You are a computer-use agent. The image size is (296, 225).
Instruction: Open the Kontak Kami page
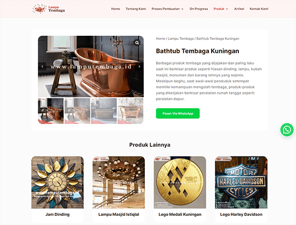[x=259, y=9]
